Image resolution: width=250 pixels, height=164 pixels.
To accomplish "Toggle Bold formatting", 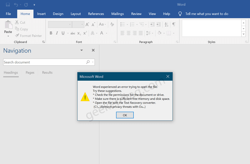I will (51, 33).
